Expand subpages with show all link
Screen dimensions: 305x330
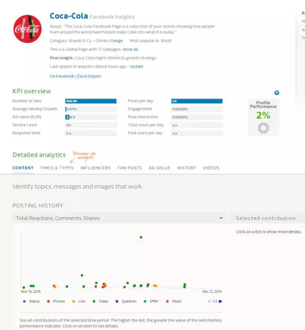[130, 49]
